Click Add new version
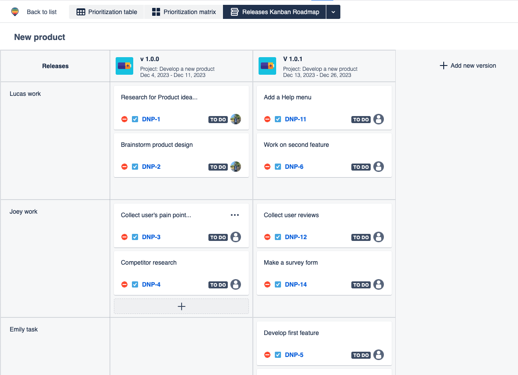Screen dimensions: 518x375 coord(468,66)
